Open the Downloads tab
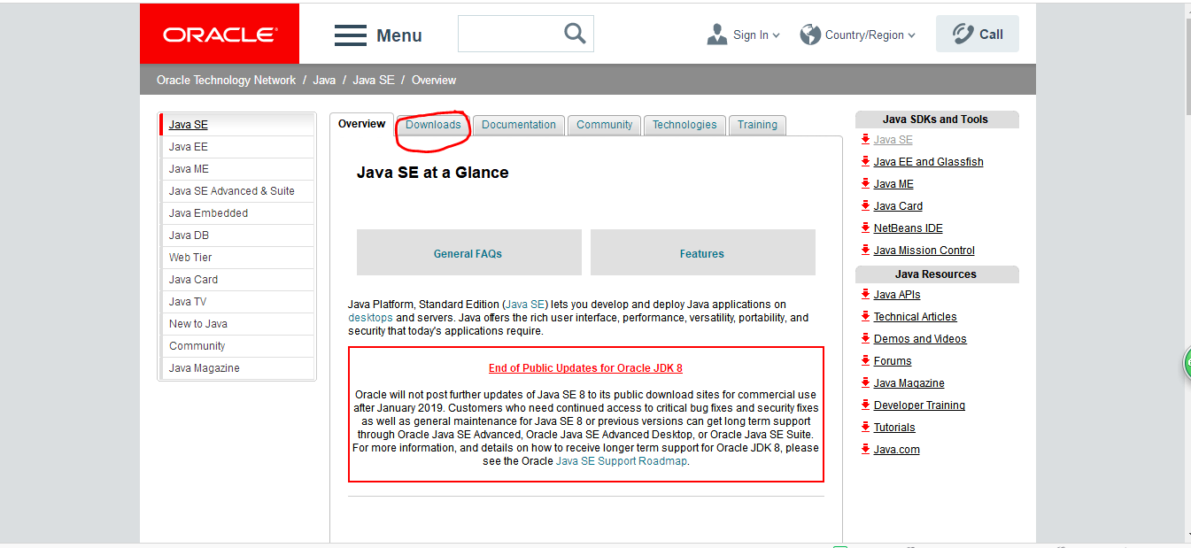Viewport: 1191px width, 548px height. 433,125
